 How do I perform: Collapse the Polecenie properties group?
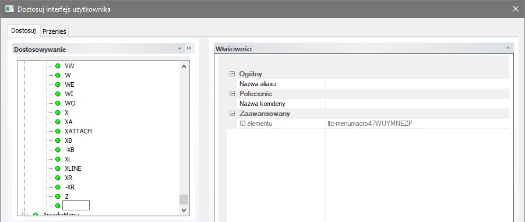point(232,94)
